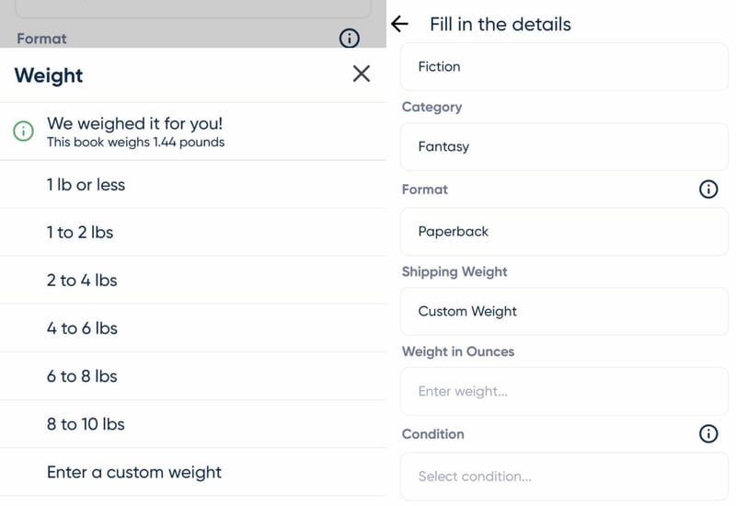Tap the green weighed-it-for-you info icon
The image size is (736, 506).
24,132
